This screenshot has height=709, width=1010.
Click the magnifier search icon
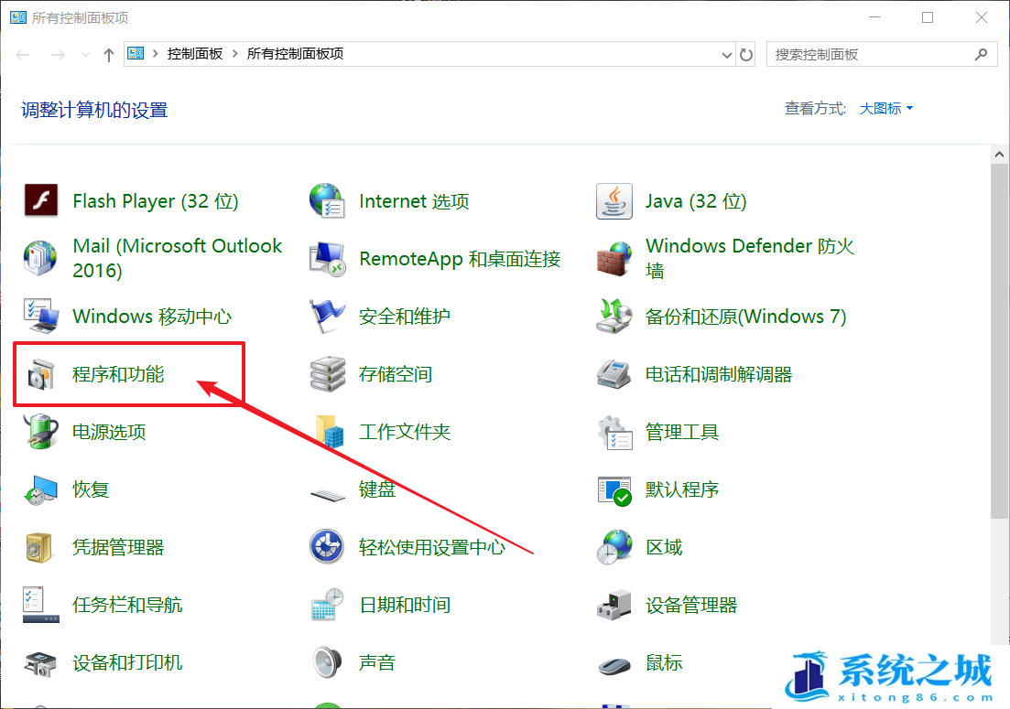[x=981, y=55]
